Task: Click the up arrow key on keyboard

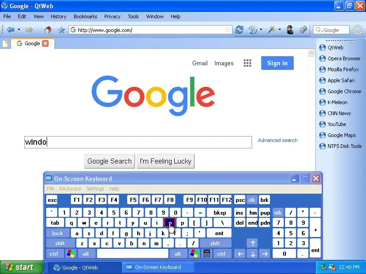Action: click(x=253, y=243)
